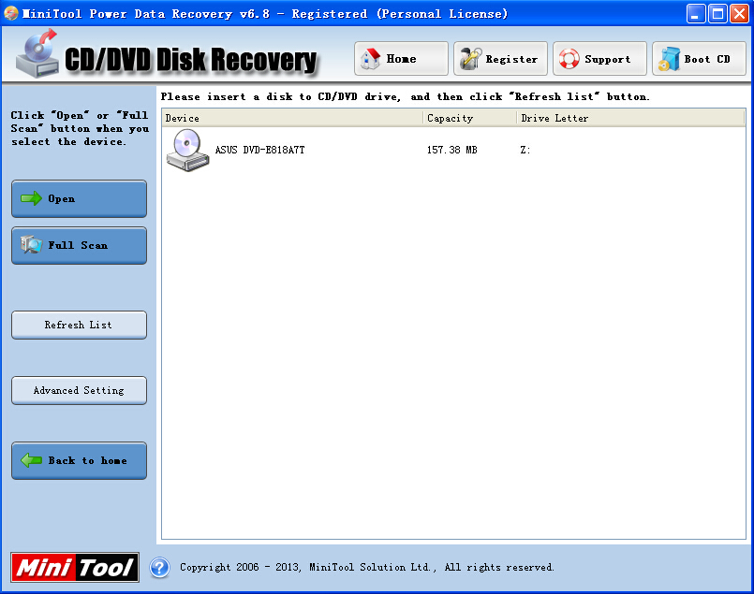Viewport: 754px width, 594px height.
Task: Click the Full Scan magnifier icon
Action: pyautogui.click(x=32, y=245)
